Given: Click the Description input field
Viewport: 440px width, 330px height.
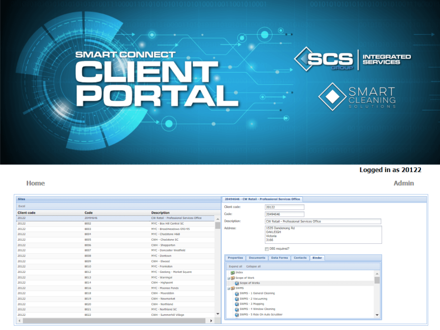Looking at the screenshot, I should point(323,221).
